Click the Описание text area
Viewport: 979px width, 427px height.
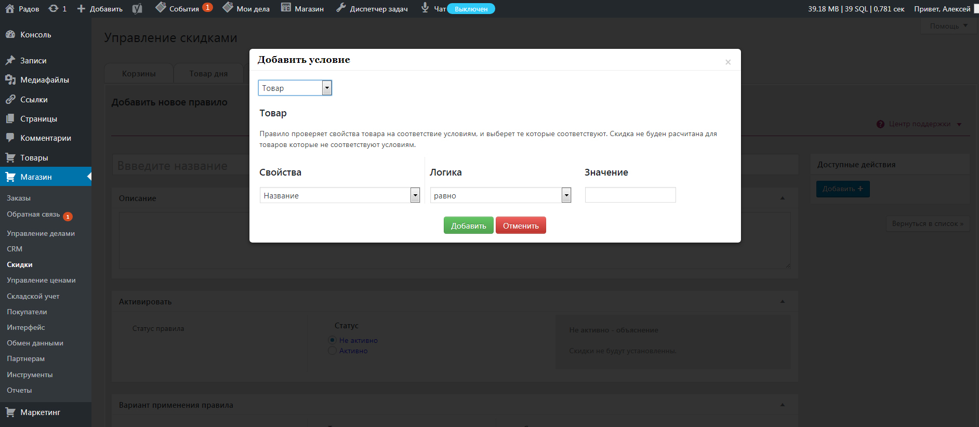pyautogui.click(x=455, y=241)
